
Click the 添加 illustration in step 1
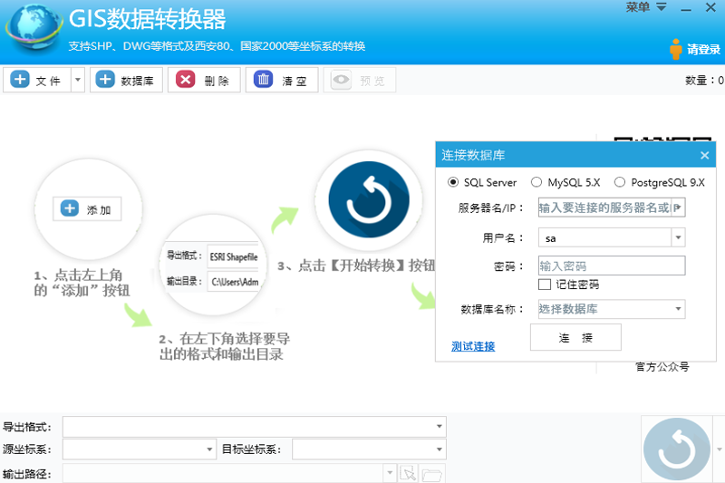87,209
